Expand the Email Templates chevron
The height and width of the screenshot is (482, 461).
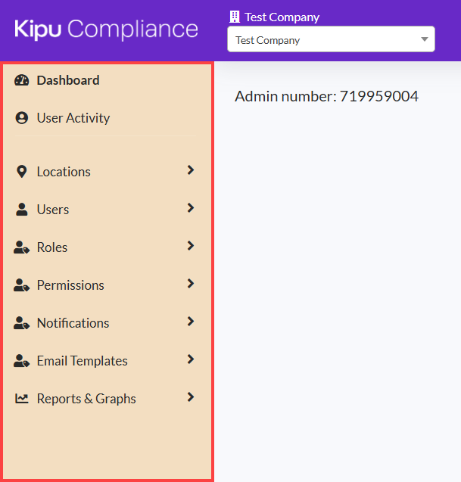(191, 359)
